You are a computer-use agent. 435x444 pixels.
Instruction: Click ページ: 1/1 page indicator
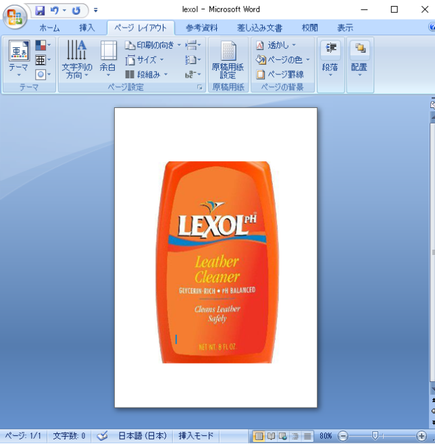click(23, 435)
